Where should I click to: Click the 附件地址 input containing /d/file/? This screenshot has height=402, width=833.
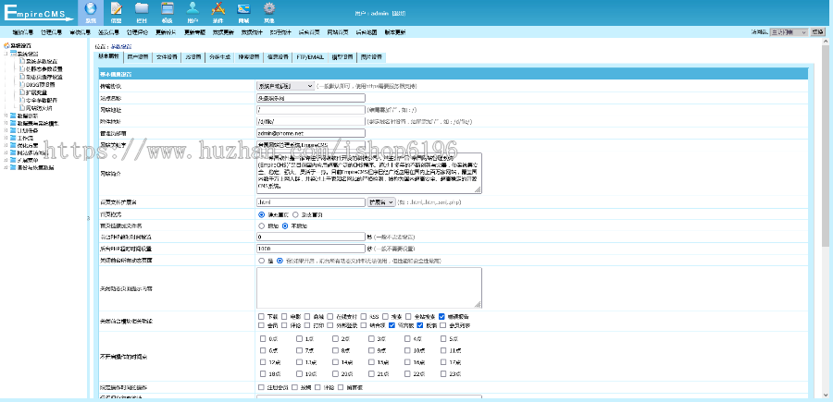tap(311, 121)
